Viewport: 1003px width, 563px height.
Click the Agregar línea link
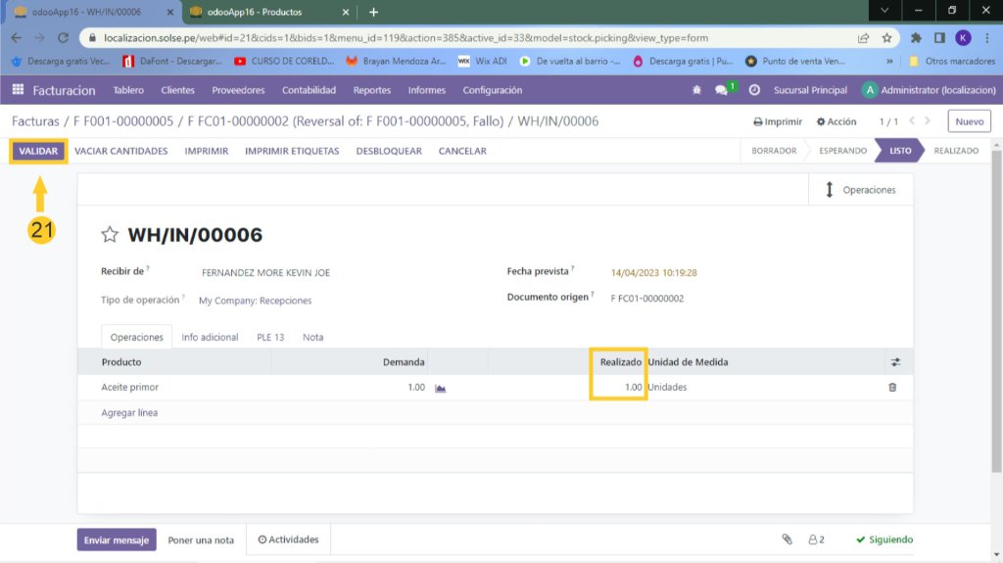click(129, 413)
